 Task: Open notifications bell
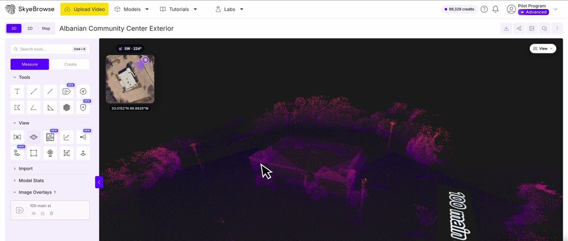496,9
